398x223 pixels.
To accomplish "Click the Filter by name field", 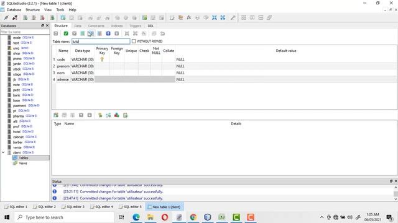I will pyautogui.click(x=25, y=32).
